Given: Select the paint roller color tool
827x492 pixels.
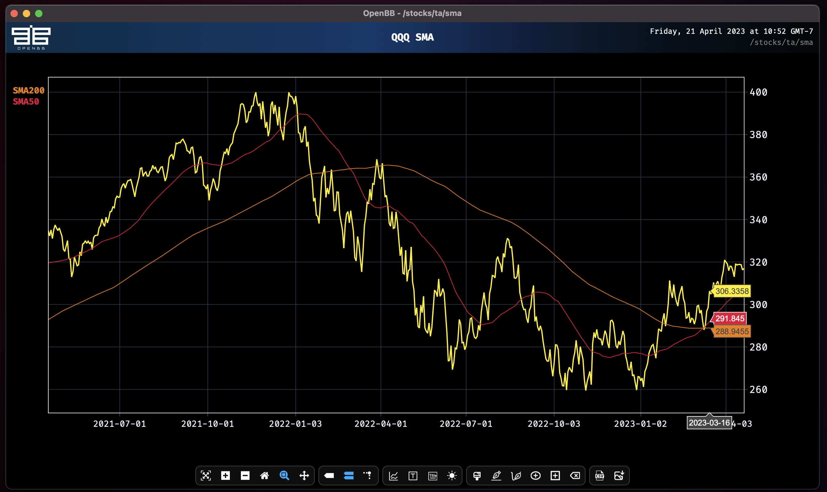Looking at the screenshot, I should pyautogui.click(x=477, y=476).
